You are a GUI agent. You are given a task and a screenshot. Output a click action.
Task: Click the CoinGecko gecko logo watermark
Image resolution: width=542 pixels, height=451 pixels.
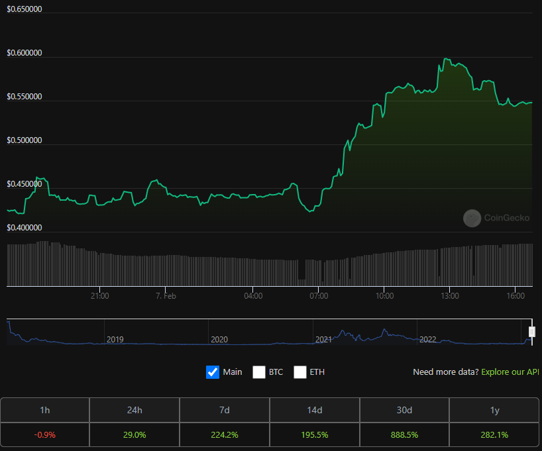coord(472,218)
